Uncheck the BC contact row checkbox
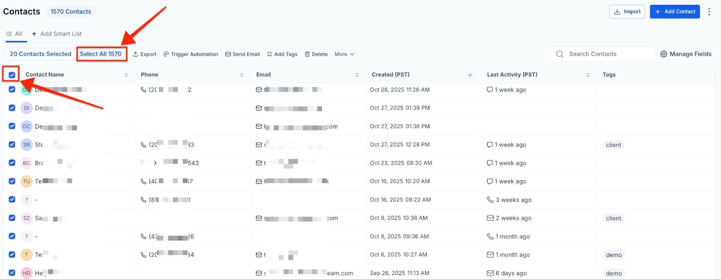 tap(12, 163)
